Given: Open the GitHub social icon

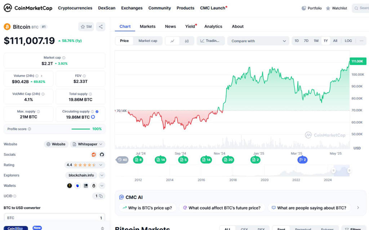Looking at the screenshot, I should 102,155.
